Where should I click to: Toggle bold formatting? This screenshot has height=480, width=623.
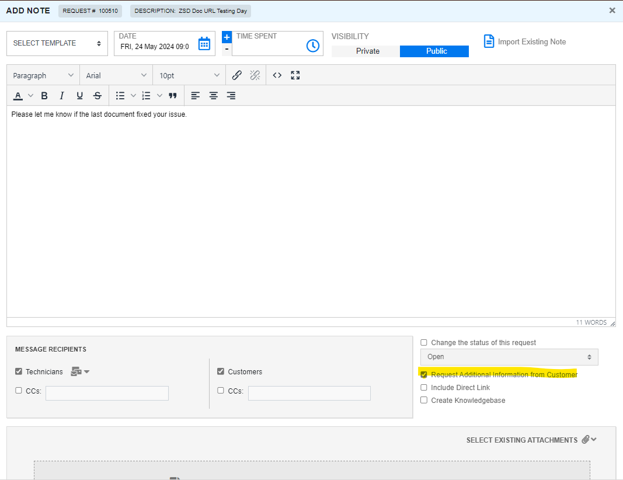pyautogui.click(x=44, y=96)
